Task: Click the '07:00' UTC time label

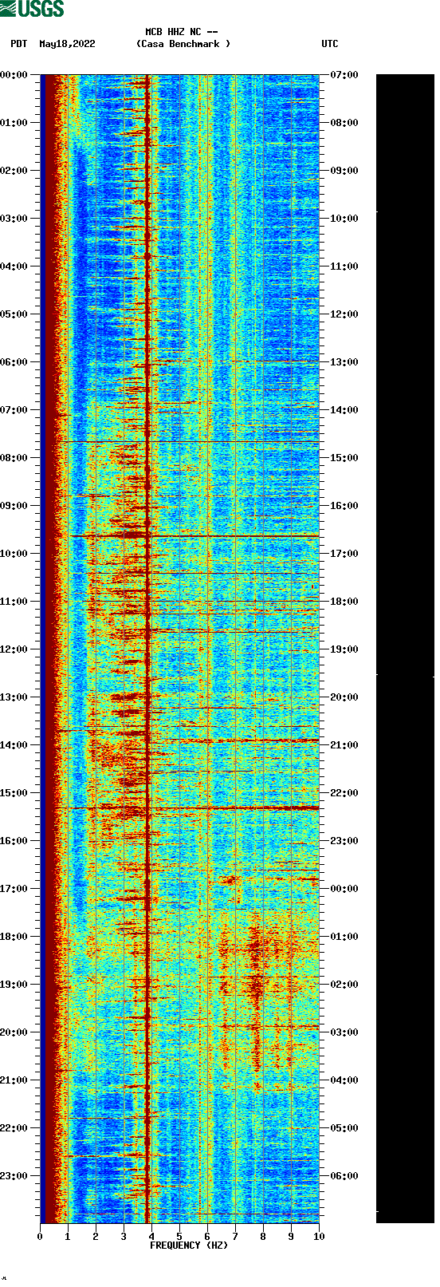Action: point(344,75)
